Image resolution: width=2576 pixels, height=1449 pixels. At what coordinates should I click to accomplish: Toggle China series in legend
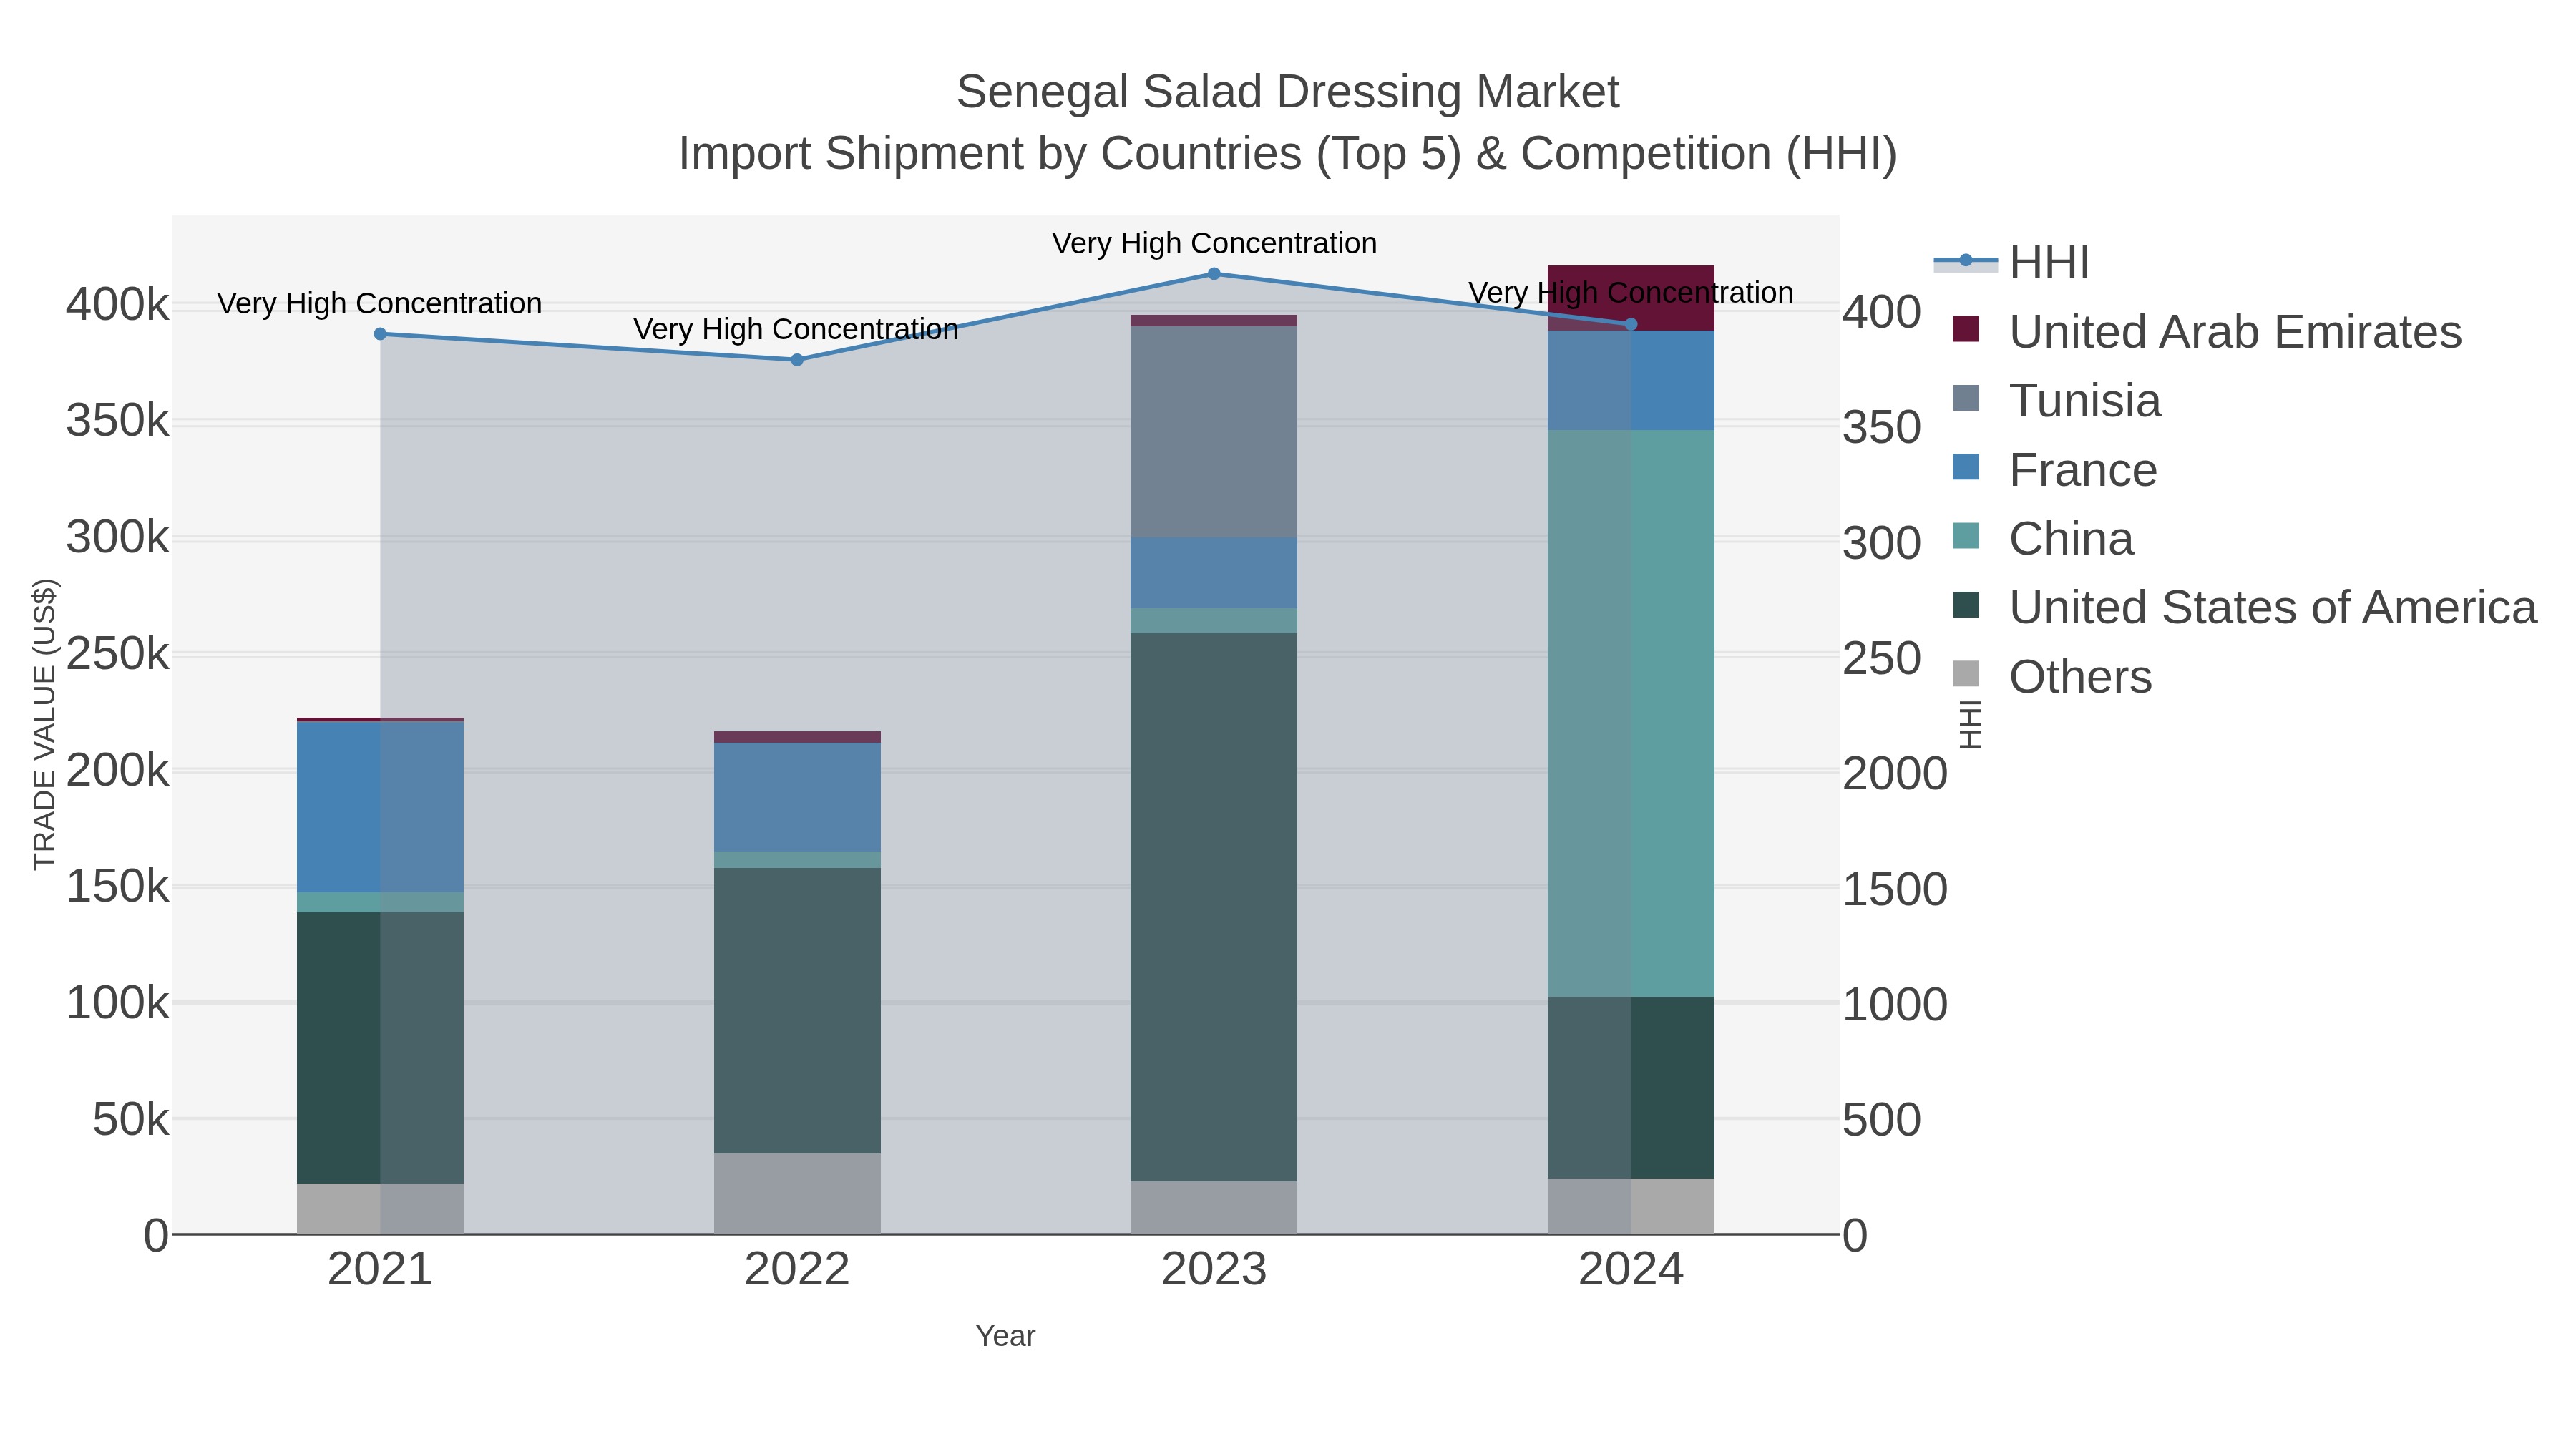pos(2043,538)
